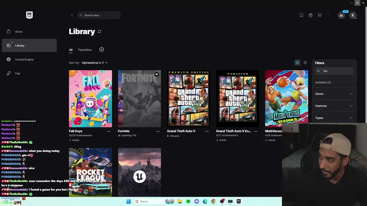Click the Epic Games logo

pyautogui.click(x=29, y=15)
